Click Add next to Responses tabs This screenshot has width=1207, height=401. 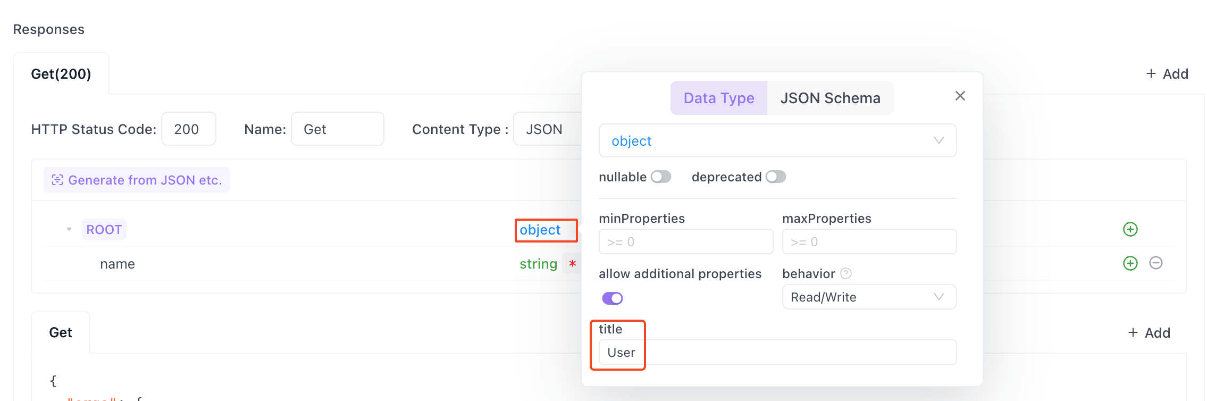pos(1167,74)
